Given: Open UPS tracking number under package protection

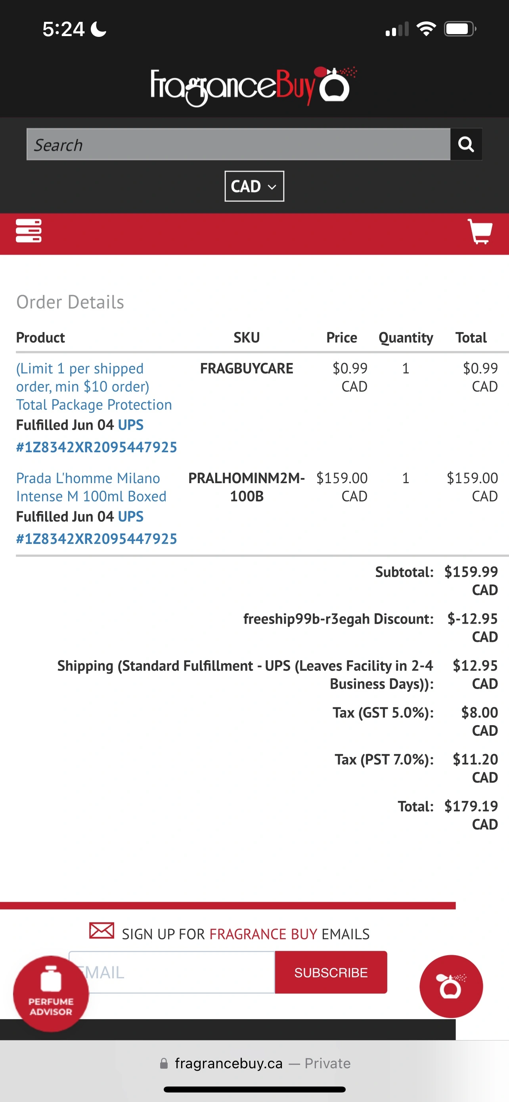Looking at the screenshot, I should (x=97, y=447).
